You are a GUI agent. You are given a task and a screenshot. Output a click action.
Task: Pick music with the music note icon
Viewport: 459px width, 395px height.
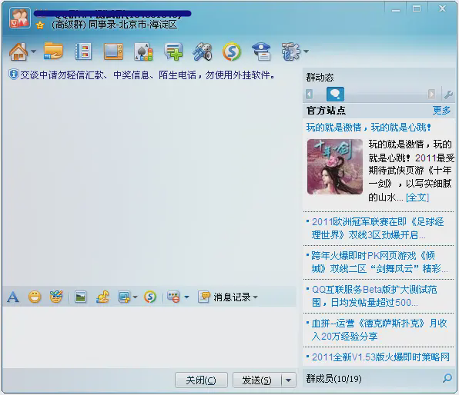[102, 297]
